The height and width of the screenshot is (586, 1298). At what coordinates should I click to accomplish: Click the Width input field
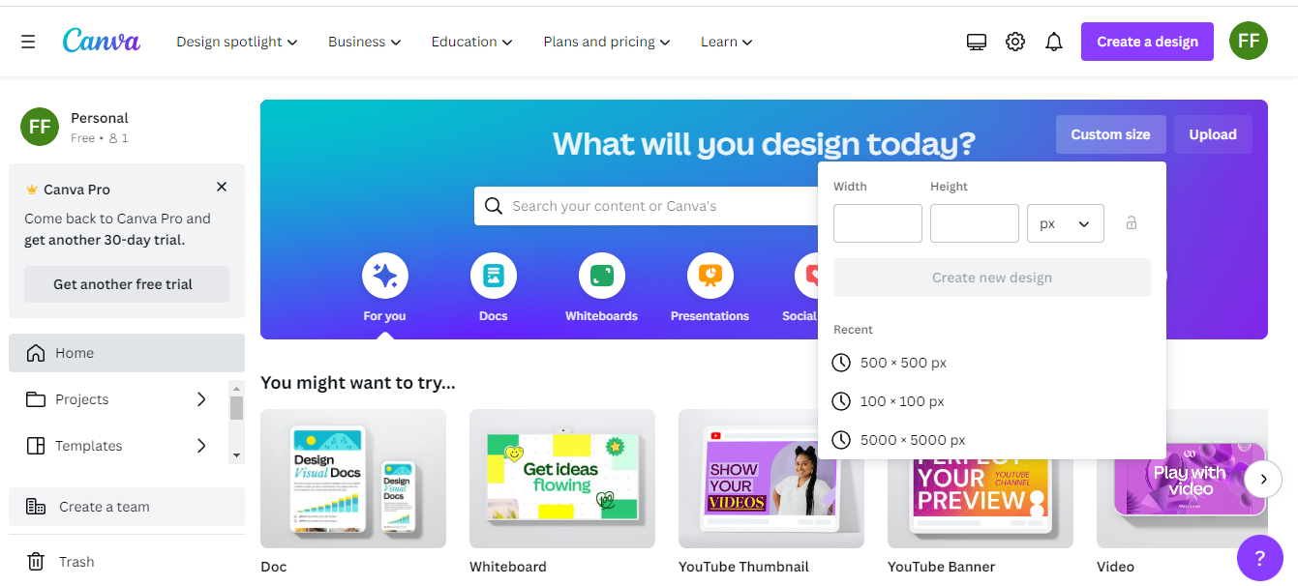click(x=878, y=223)
